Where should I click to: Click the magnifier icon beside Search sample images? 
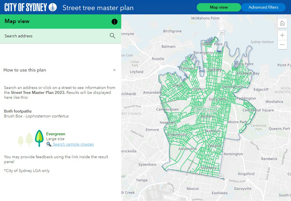(49, 144)
